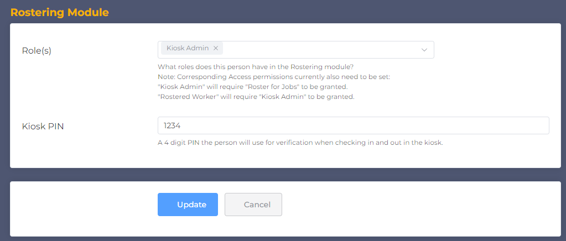
Task: Click the 4 digit PIN help text
Action: coord(300,143)
